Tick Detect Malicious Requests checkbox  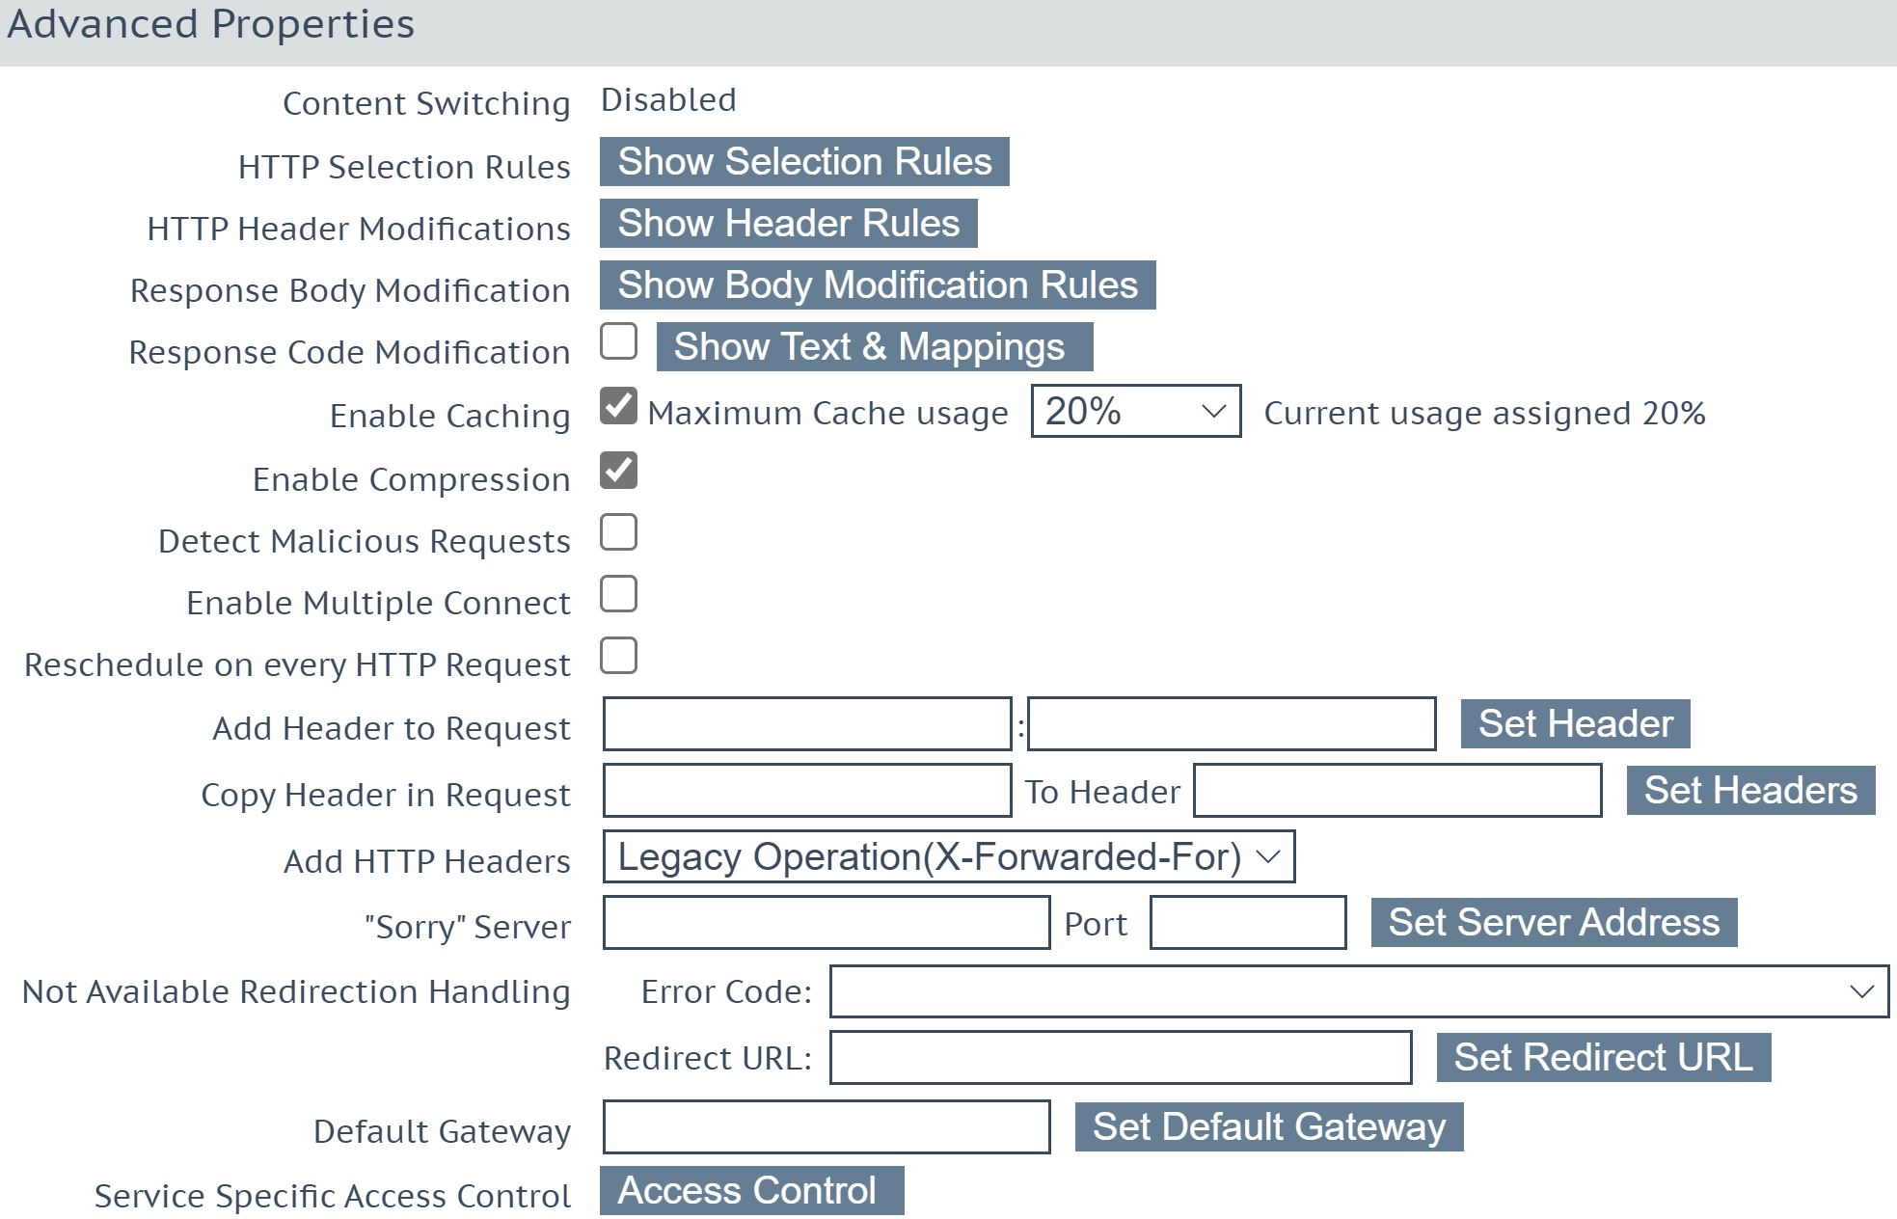tap(618, 531)
